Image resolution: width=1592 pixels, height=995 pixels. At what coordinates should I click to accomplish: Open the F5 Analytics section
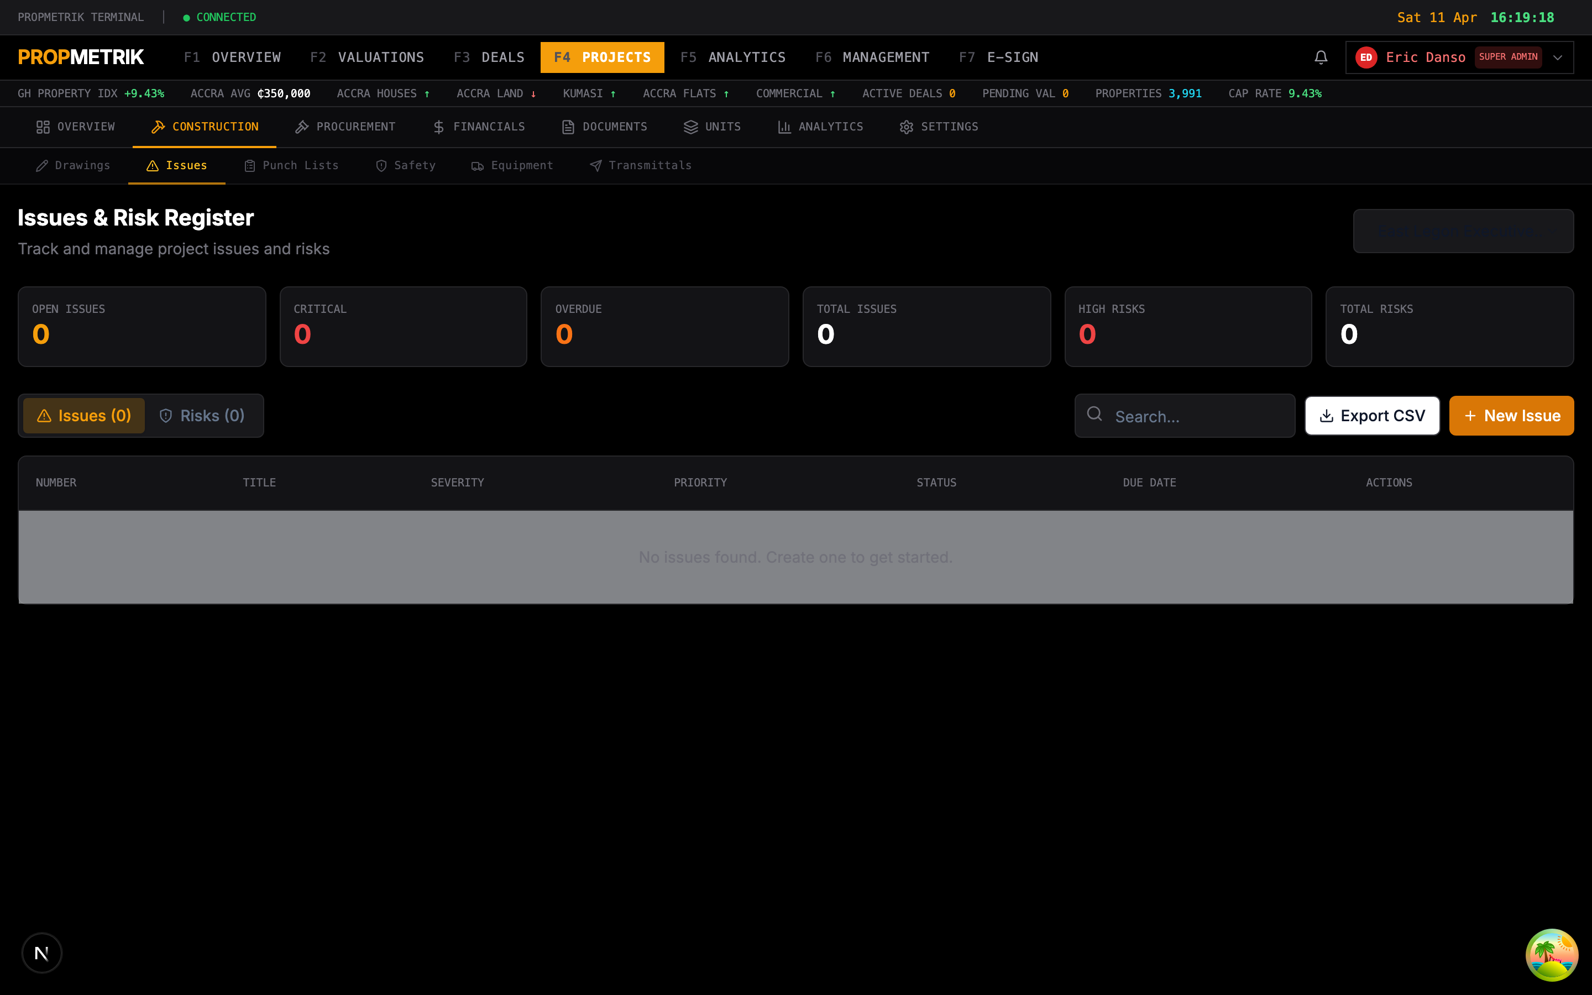tap(733, 57)
